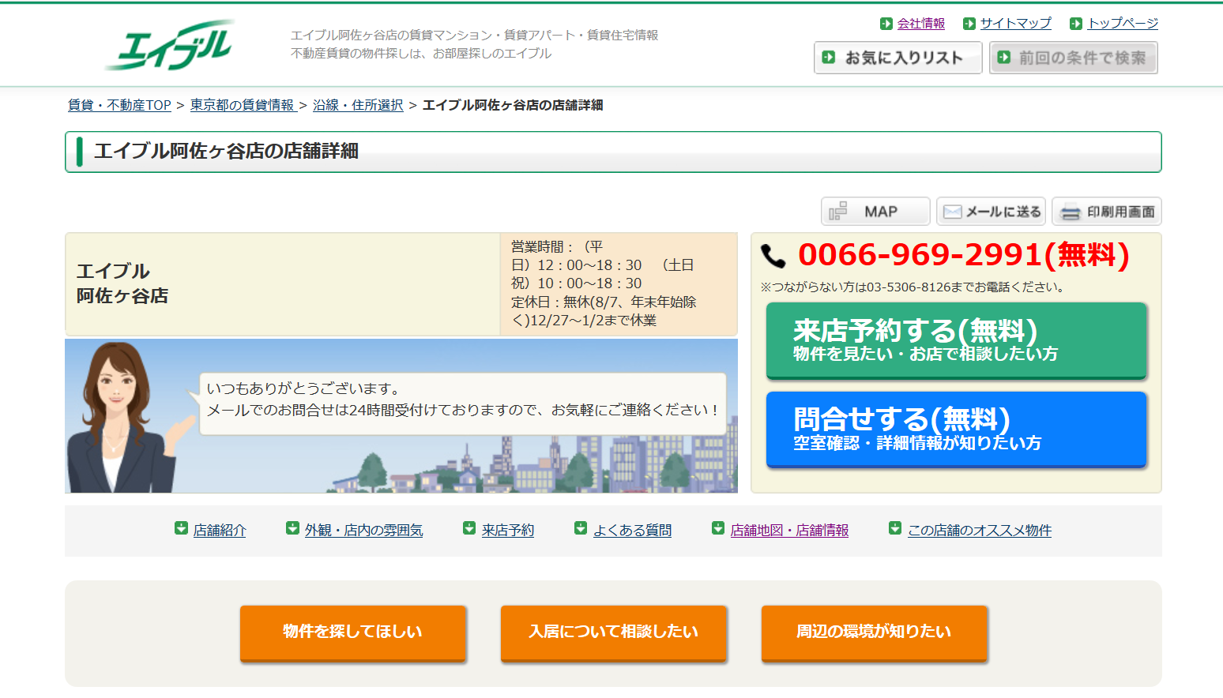This screenshot has height=698, width=1223.
Task: Jump to よくある質問 section
Action: [633, 531]
